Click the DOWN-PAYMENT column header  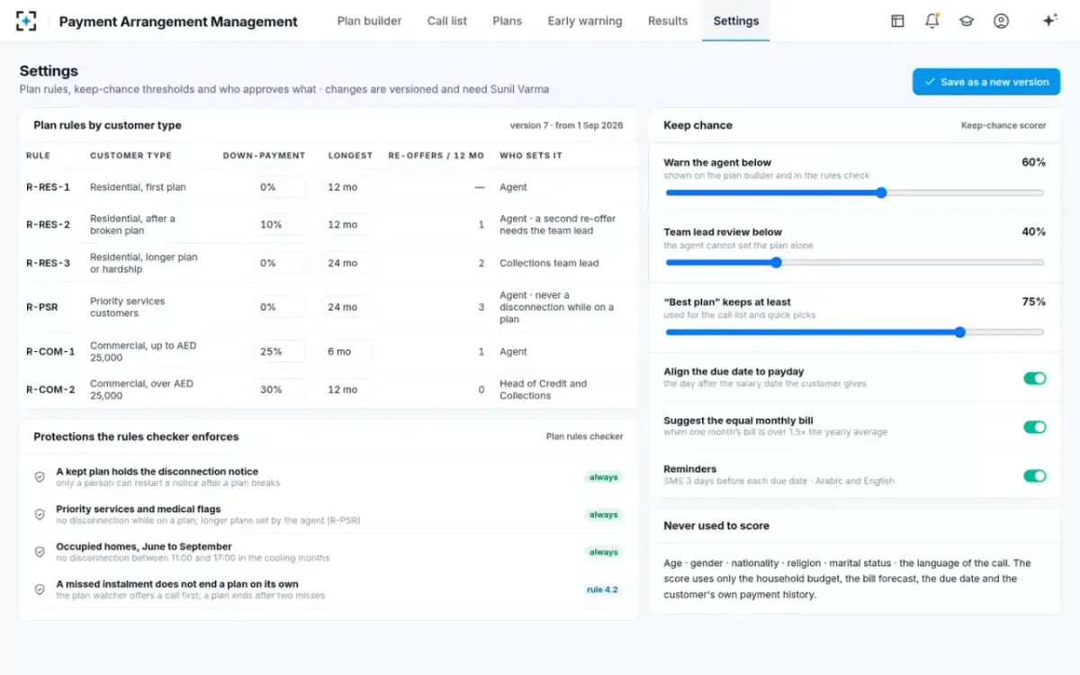click(264, 156)
